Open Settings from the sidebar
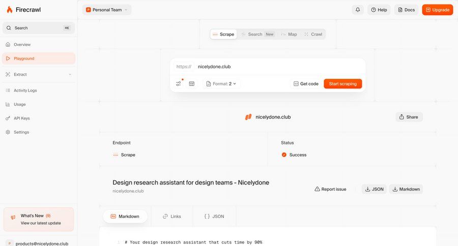This screenshot has height=246, width=458. 21,132
